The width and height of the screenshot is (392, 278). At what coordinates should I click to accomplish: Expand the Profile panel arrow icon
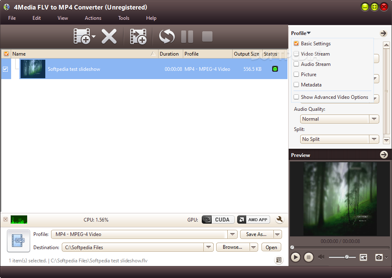(383, 33)
